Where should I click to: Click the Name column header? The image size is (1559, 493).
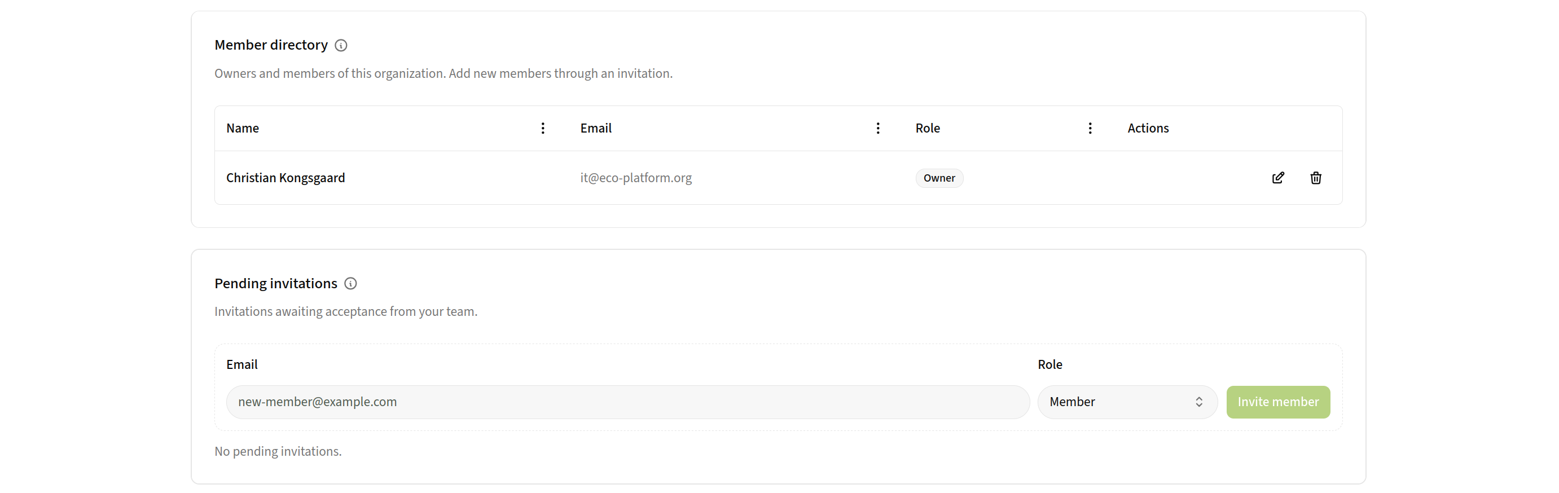243,128
